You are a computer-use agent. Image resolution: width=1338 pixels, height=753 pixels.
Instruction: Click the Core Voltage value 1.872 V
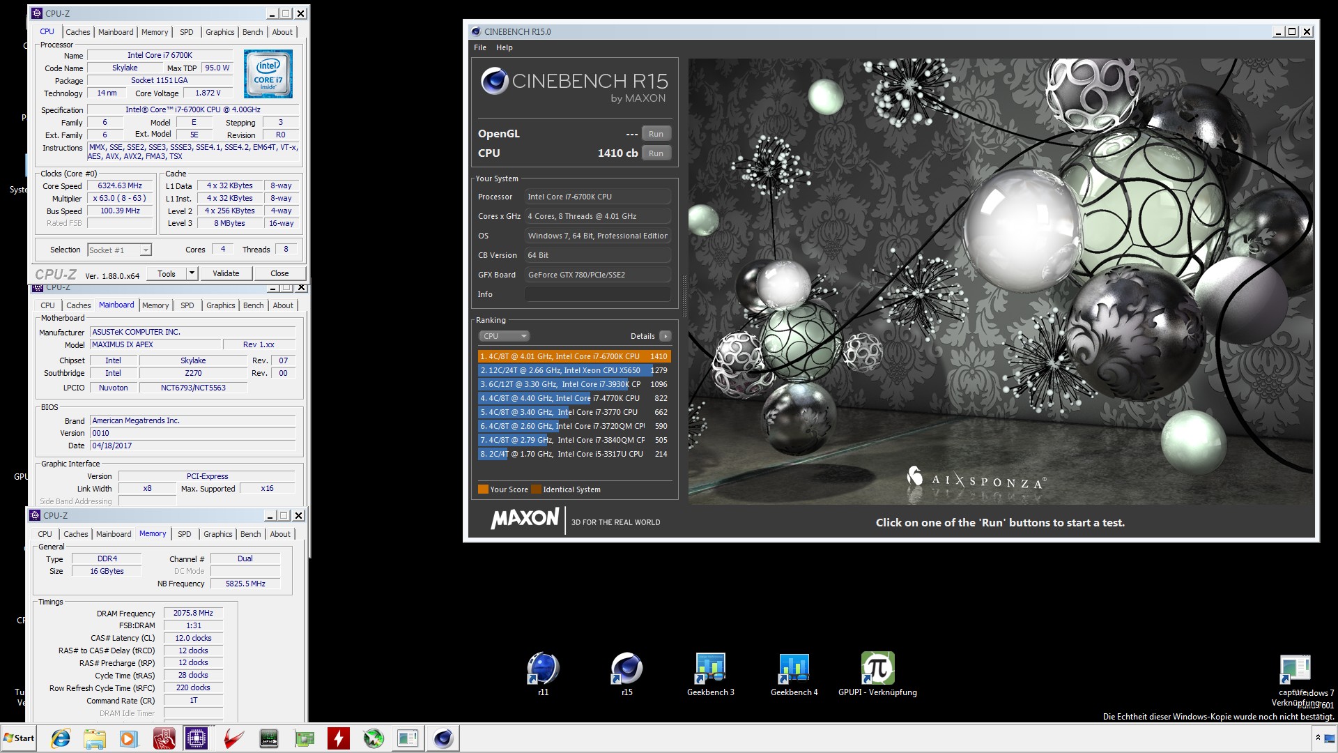(208, 93)
